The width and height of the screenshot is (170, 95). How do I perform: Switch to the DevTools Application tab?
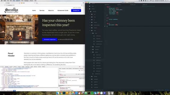tap(27, 67)
